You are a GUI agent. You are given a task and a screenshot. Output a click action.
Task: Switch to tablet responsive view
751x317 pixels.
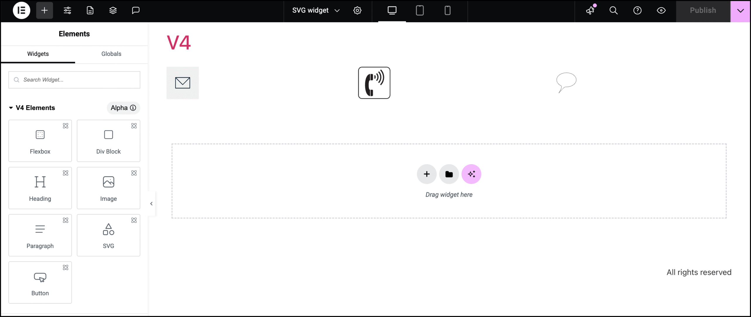420,11
